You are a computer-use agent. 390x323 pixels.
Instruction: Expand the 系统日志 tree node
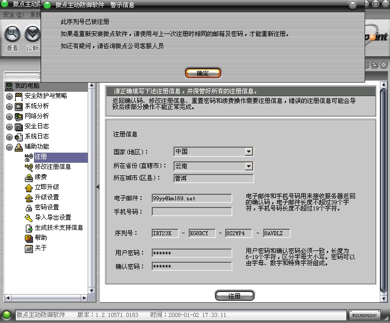[9, 137]
